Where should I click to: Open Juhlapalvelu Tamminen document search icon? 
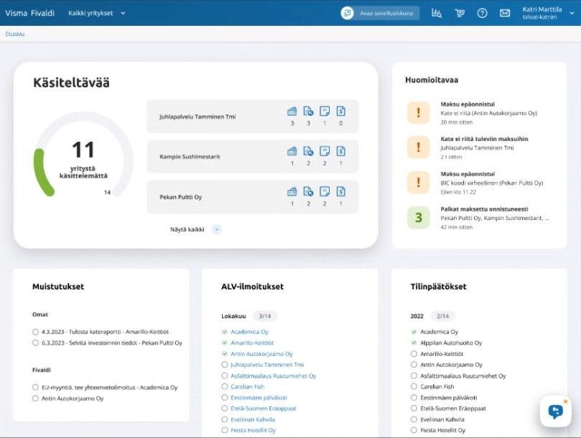click(308, 111)
